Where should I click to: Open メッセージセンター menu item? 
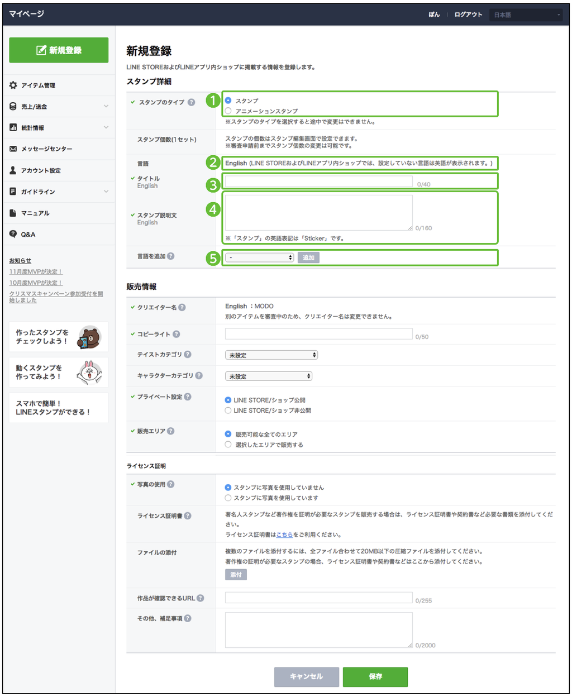[59, 149]
